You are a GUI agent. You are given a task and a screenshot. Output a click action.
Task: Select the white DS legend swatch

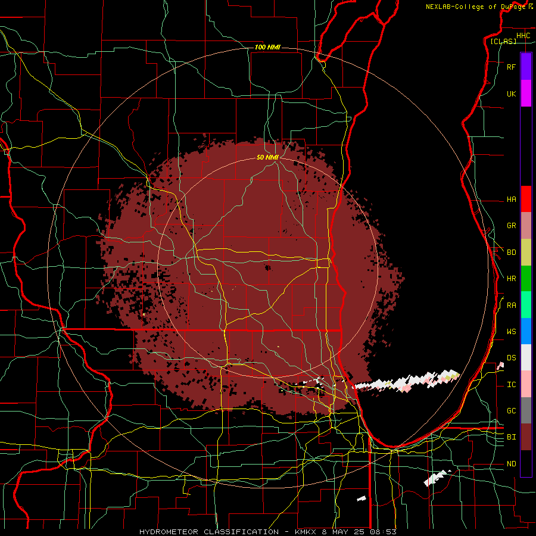526,357
